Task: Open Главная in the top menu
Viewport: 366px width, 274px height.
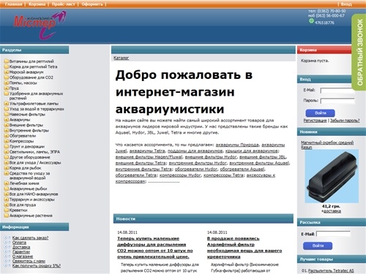Action: click(13, 4)
